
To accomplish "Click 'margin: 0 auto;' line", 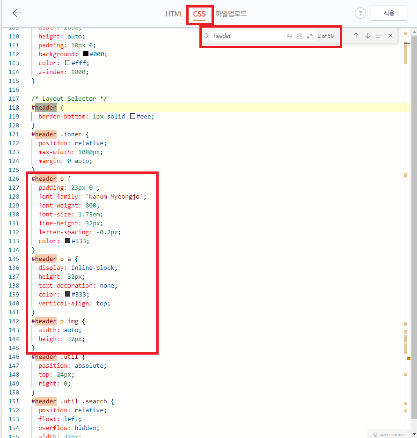I will pyautogui.click(x=66, y=161).
